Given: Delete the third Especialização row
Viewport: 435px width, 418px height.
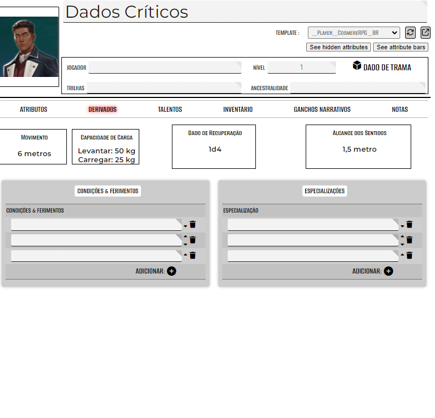Looking at the screenshot, I should (409, 255).
